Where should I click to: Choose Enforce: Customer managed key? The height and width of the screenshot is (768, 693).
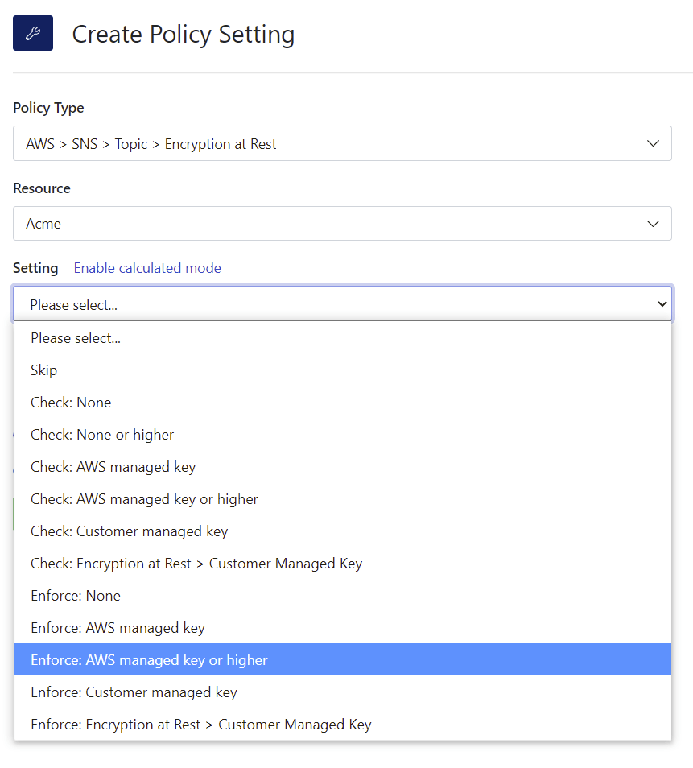click(342, 692)
